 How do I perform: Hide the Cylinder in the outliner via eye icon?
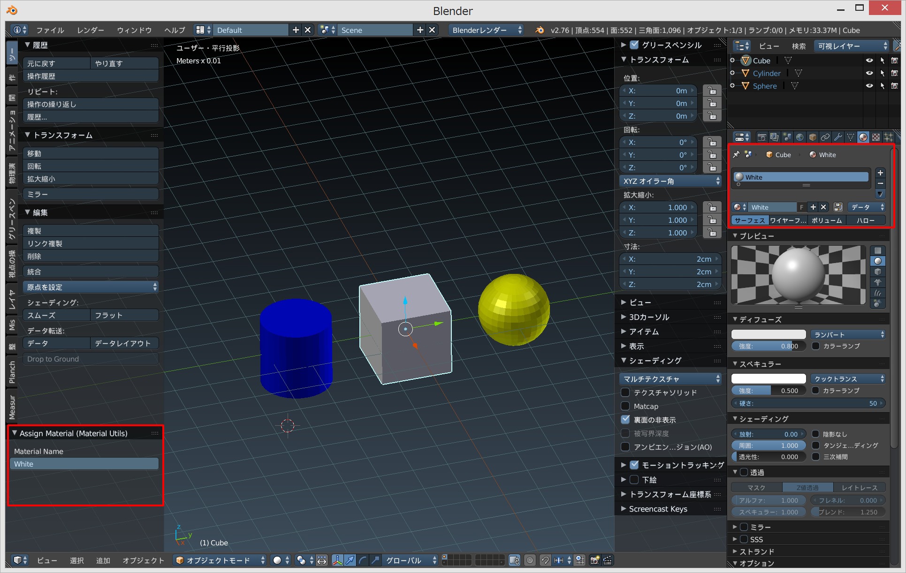tap(869, 73)
